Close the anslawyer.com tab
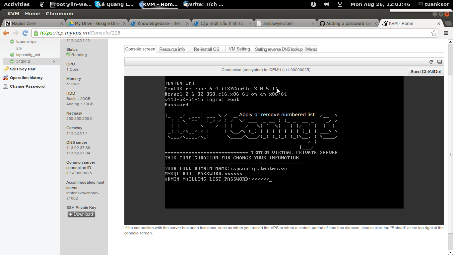453x255 pixels. point(313,24)
